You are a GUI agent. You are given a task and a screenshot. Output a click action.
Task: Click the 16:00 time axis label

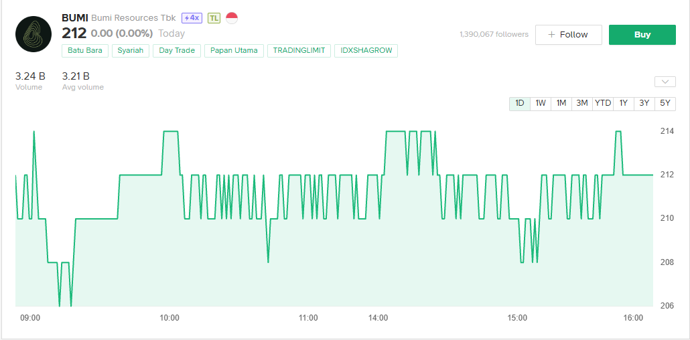633,317
